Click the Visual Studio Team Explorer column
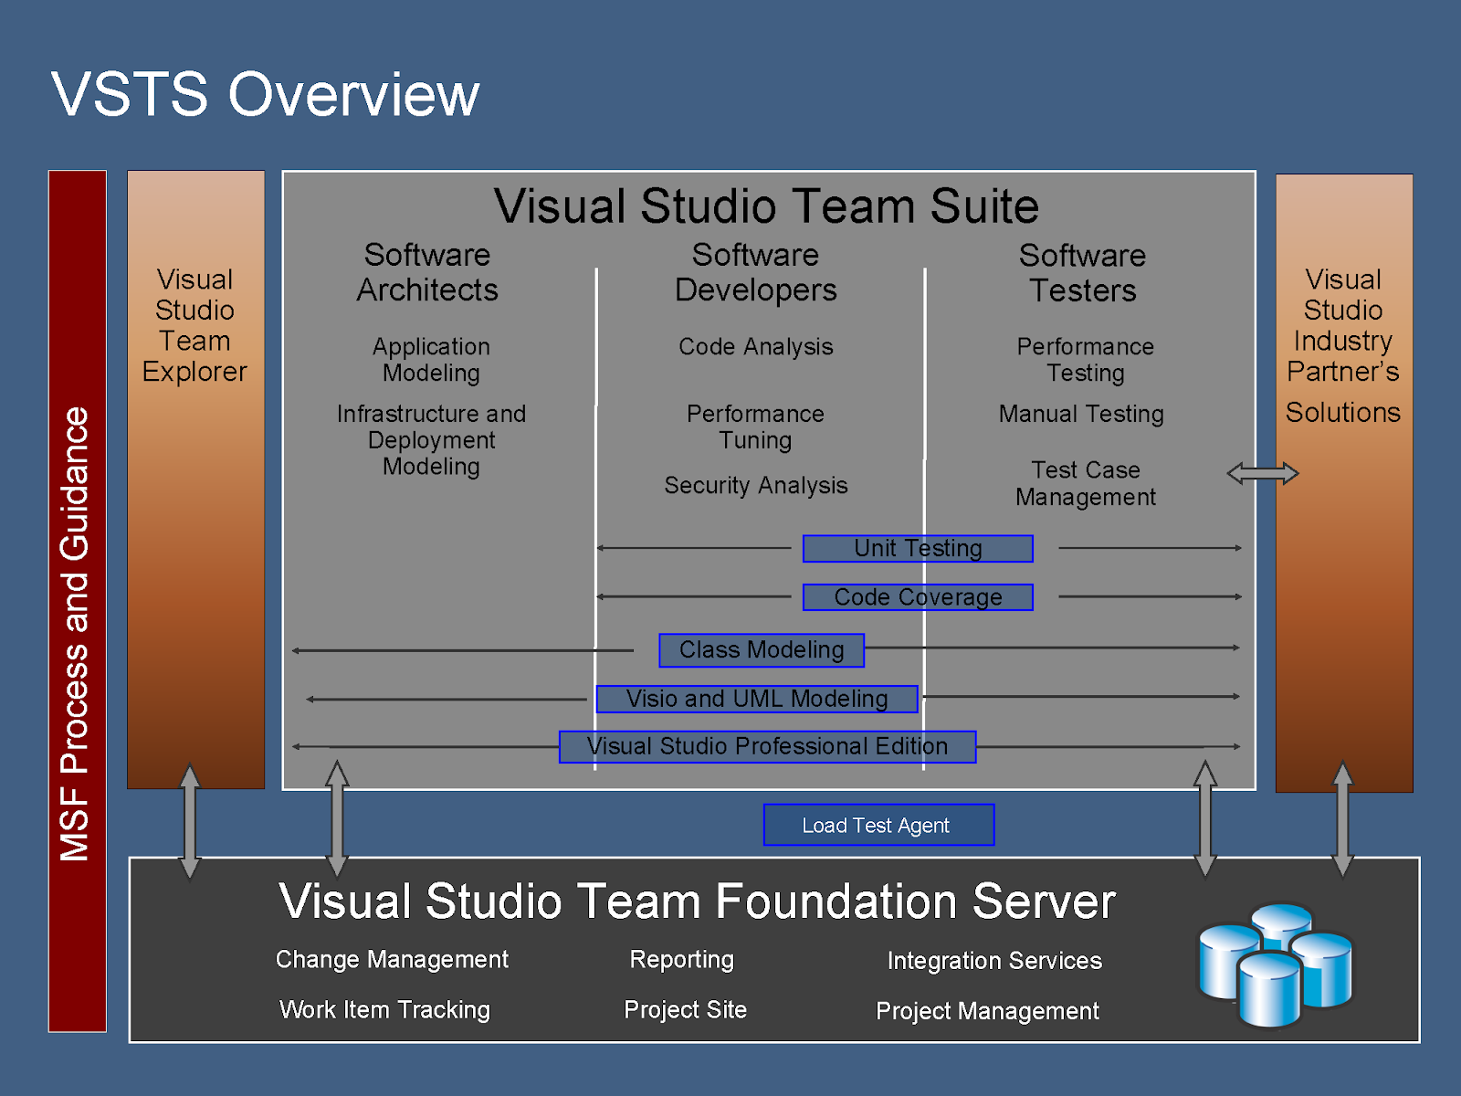 195,479
